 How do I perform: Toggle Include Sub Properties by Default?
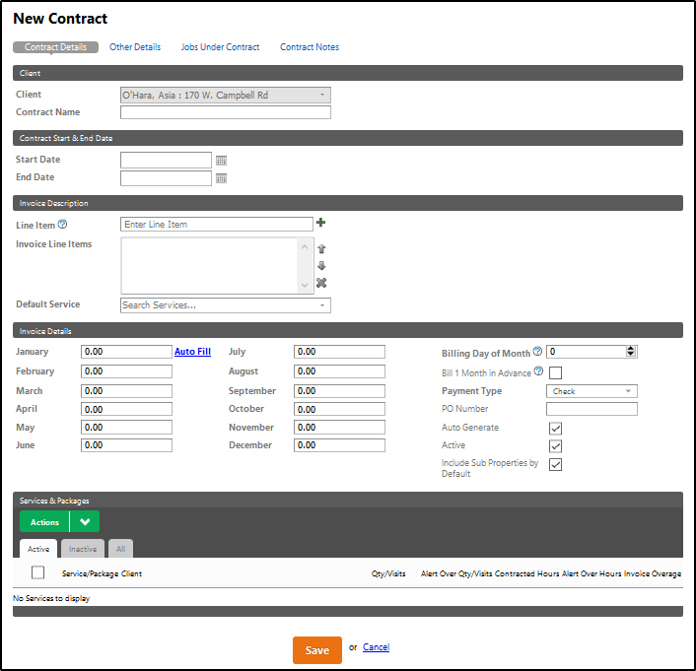click(x=555, y=465)
